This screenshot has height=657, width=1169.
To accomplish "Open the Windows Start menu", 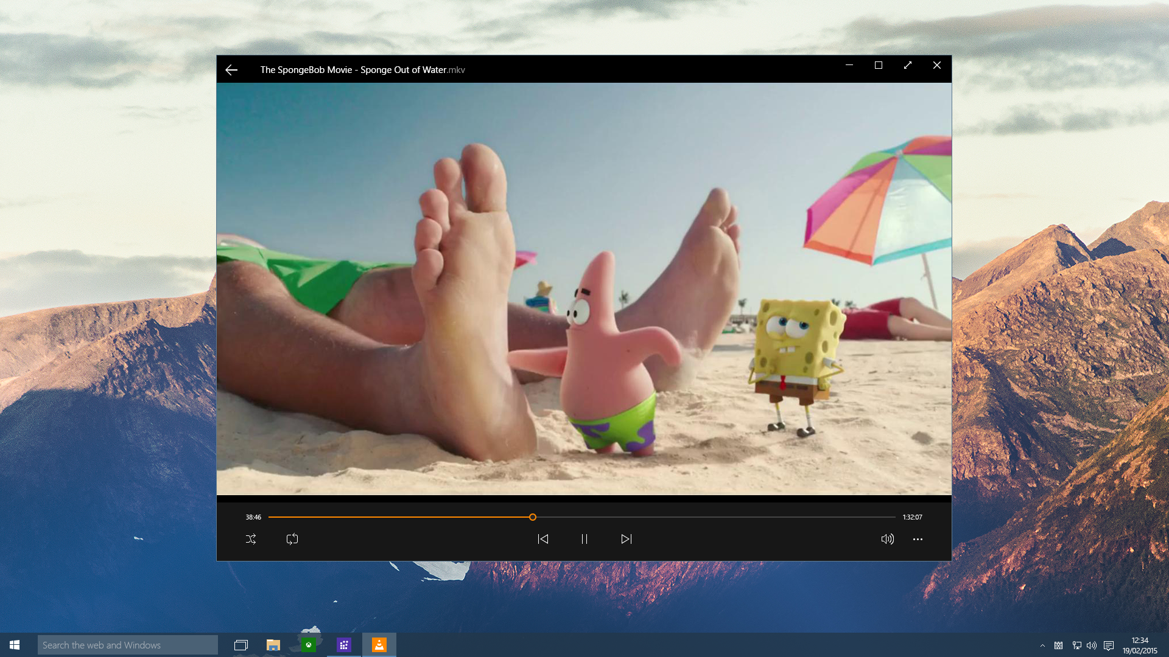I will pyautogui.click(x=15, y=645).
